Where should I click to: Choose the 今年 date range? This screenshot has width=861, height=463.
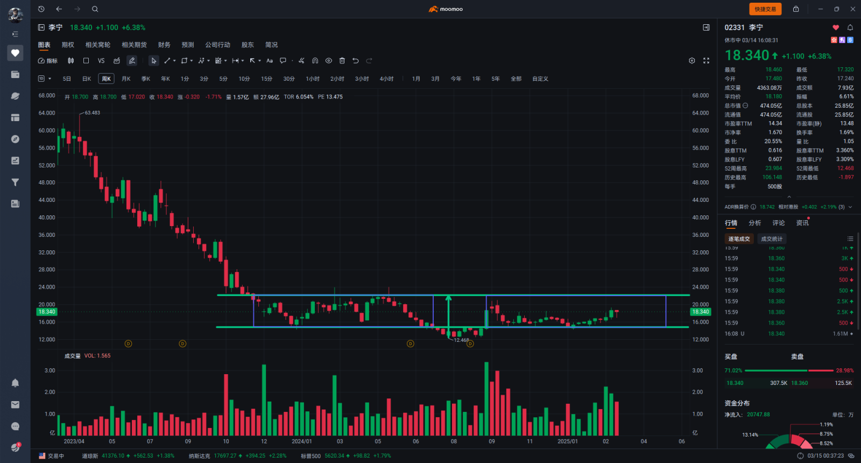(x=456, y=79)
